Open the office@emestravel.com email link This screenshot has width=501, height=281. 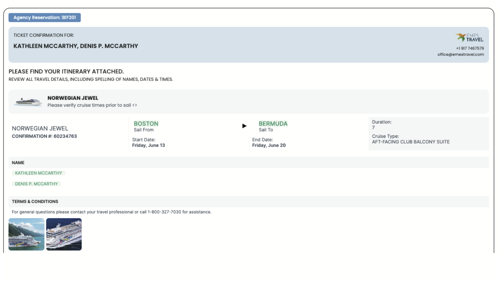tap(461, 54)
